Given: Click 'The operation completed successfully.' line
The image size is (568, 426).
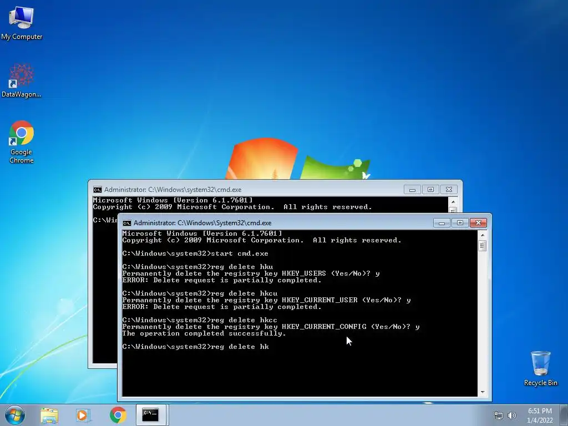Looking at the screenshot, I should tap(204, 333).
